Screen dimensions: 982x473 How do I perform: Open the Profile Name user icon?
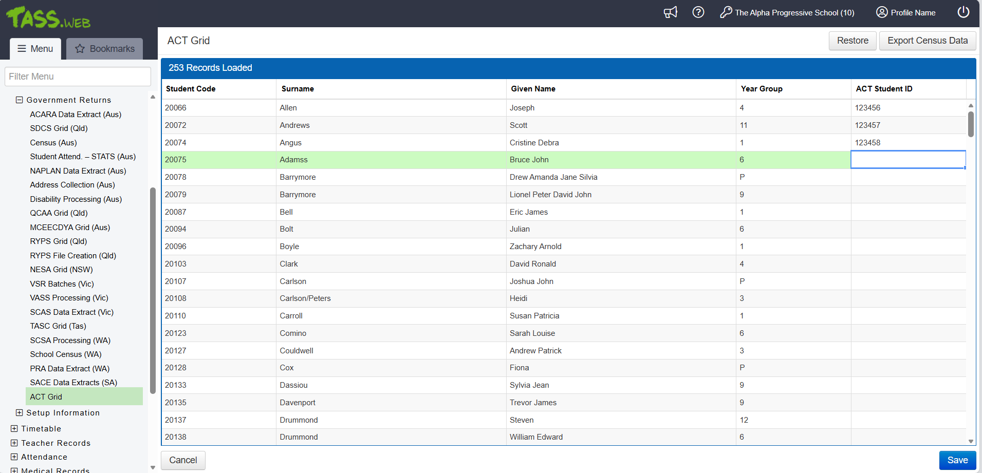[x=882, y=12]
